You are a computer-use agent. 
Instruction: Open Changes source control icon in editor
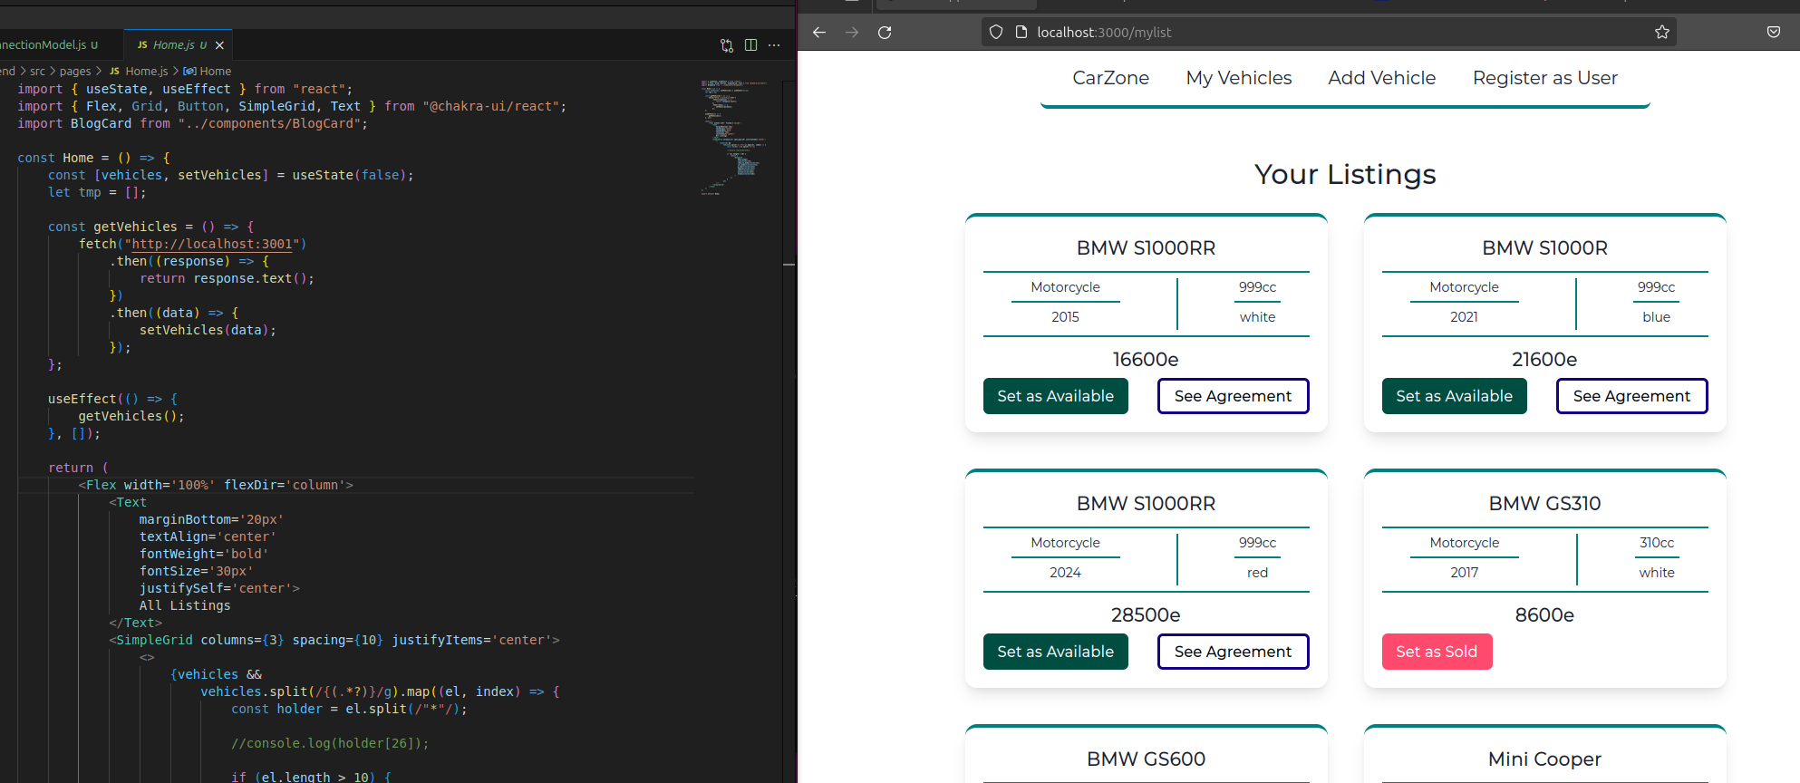pos(726,45)
